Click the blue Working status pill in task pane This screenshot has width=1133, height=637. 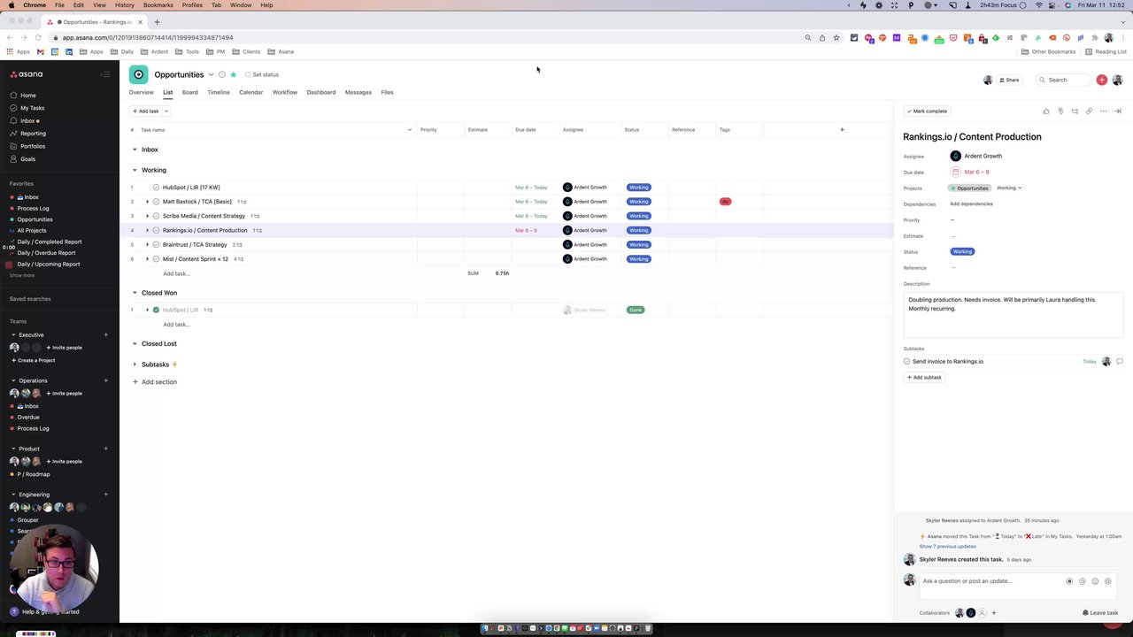pyautogui.click(x=962, y=252)
